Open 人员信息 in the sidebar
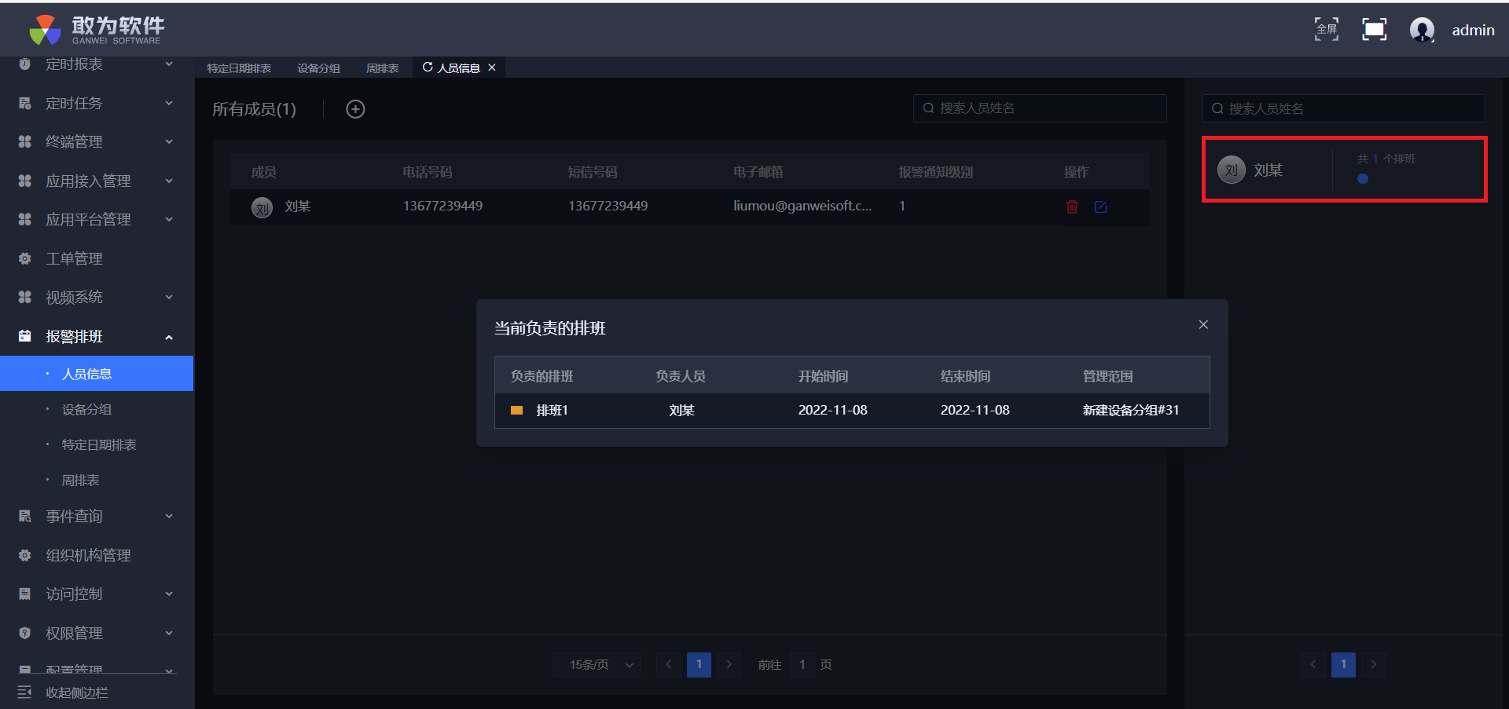Viewport: 1509px width, 709px height. tap(97, 374)
